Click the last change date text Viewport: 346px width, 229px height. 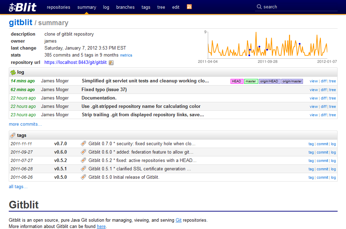pyautogui.click(x=85, y=48)
